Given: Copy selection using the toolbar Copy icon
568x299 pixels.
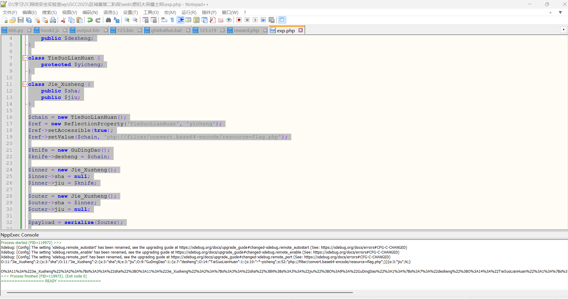Looking at the screenshot, I should coord(71,20).
